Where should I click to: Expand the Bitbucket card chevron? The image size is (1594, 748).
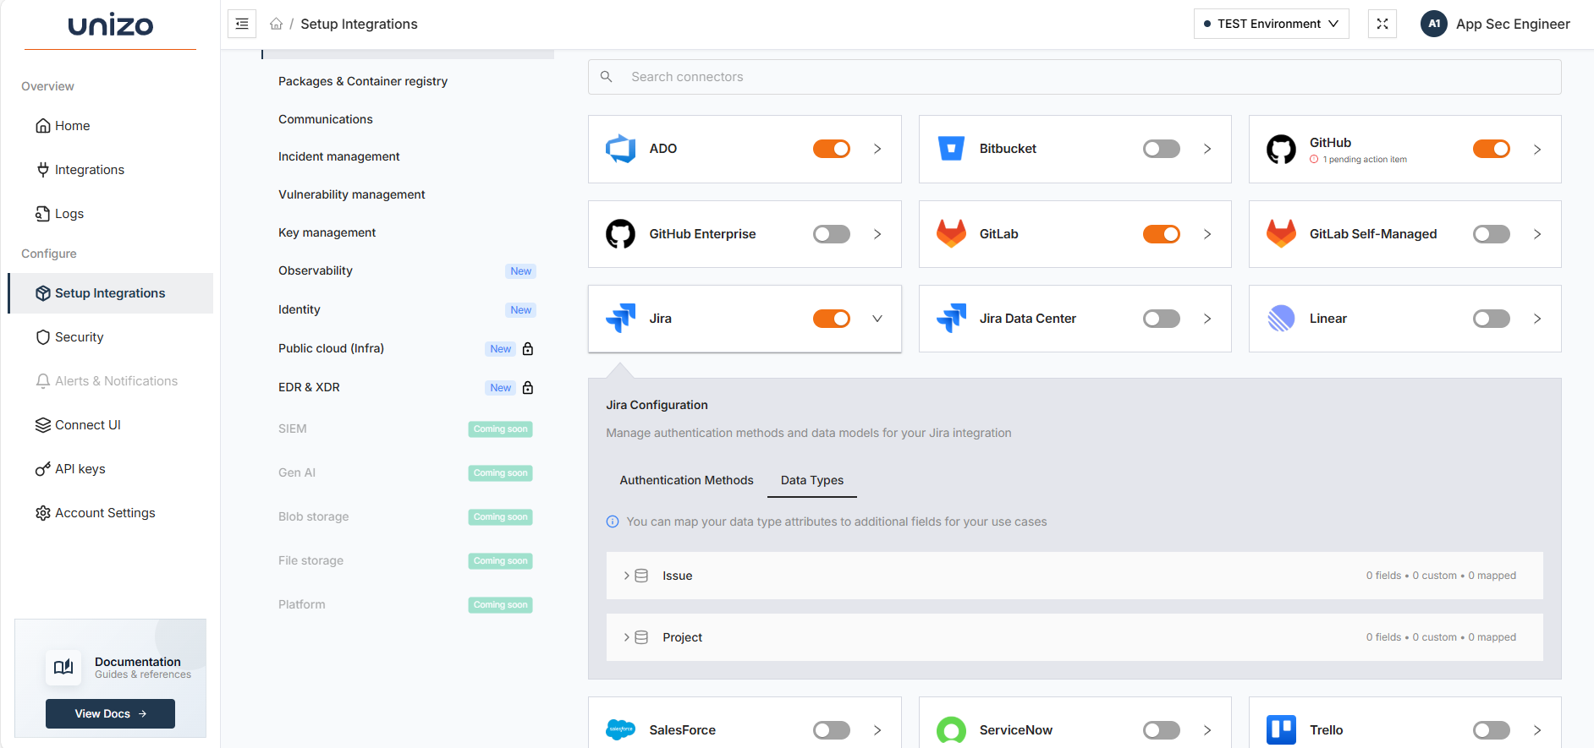(1207, 149)
